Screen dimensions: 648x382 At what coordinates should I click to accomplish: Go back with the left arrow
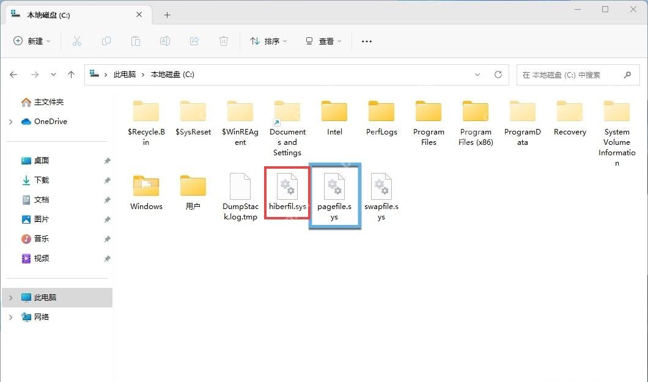coord(13,75)
